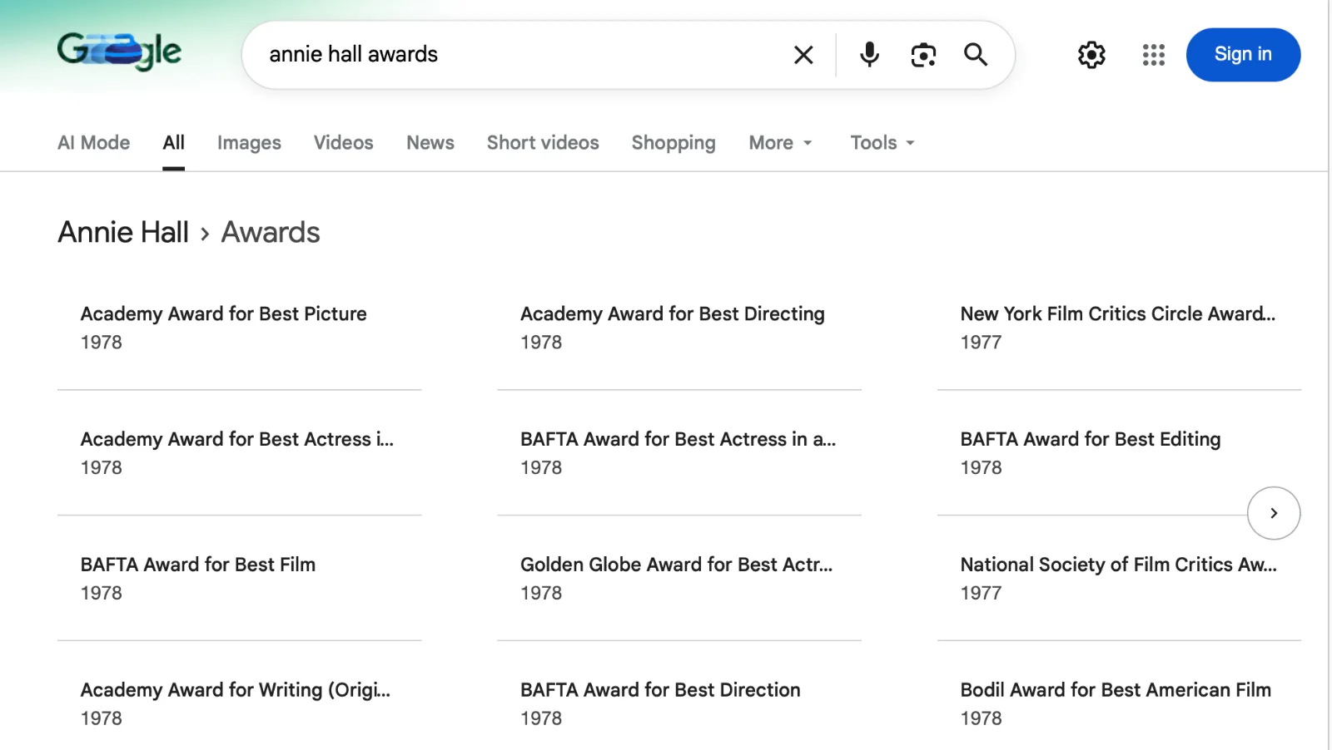Select the All tab

(x=174, y=143)
